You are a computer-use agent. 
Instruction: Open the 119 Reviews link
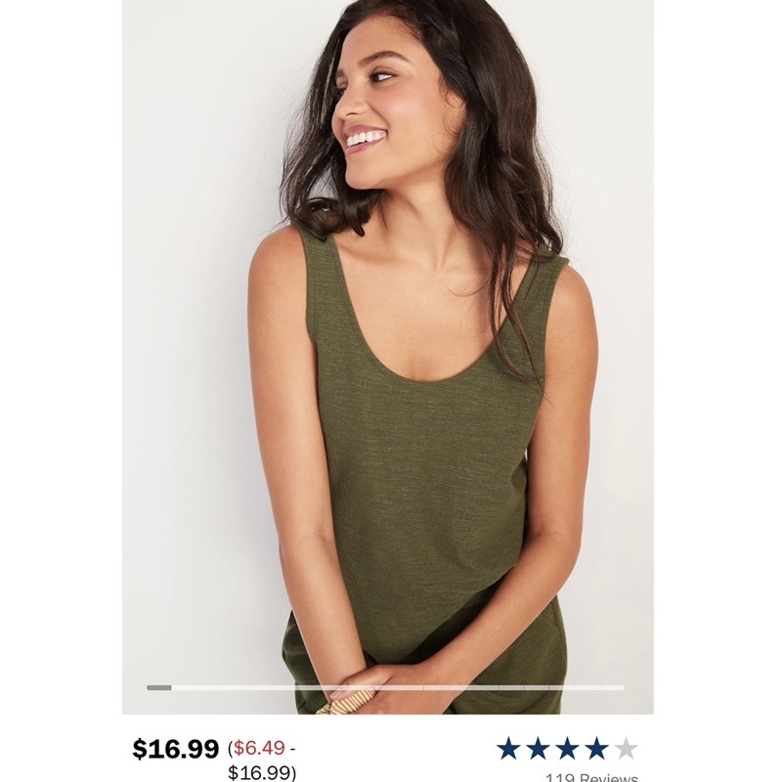(591, 777)
